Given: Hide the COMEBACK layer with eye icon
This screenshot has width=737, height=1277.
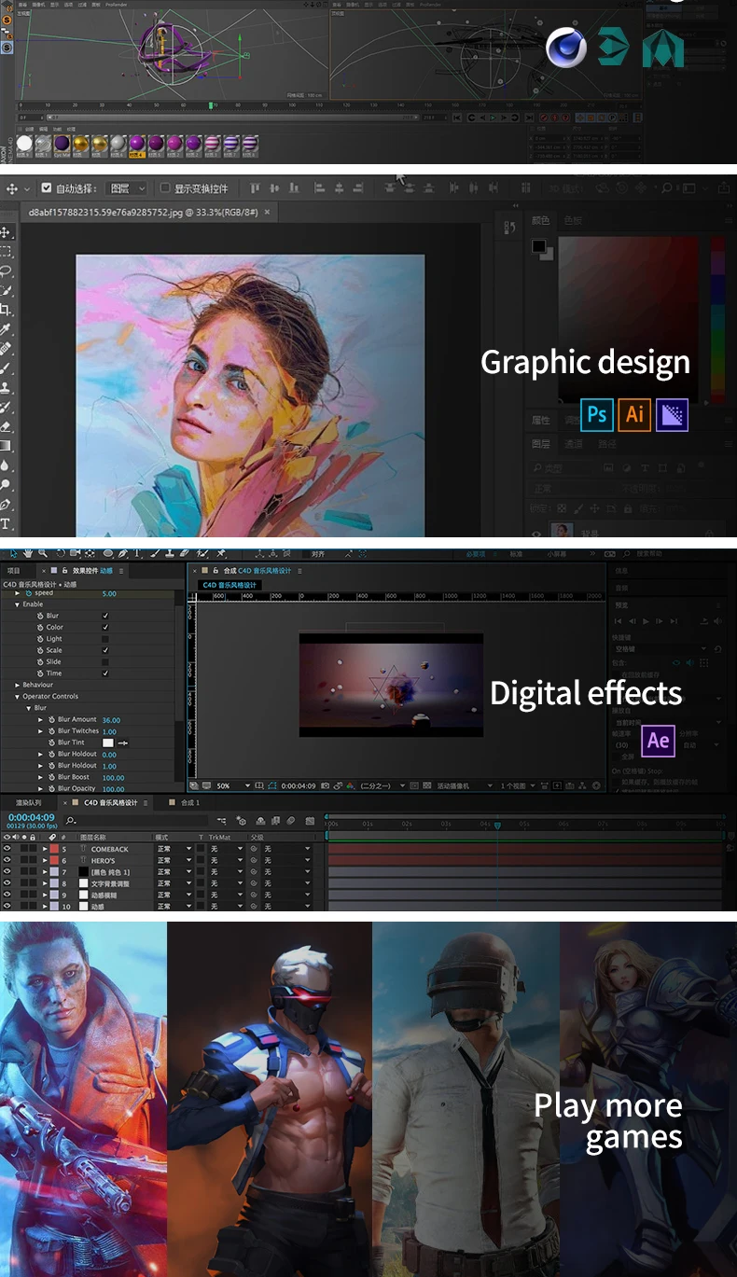Looking at the screenshot, I should [7, 849].
